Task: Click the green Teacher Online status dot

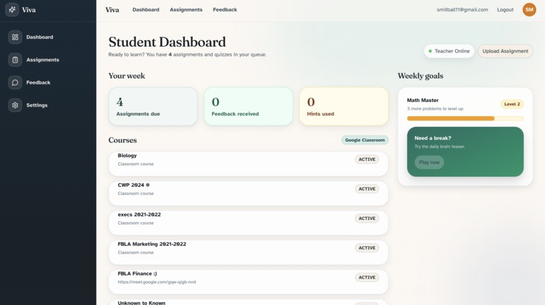Action: coord(430,51)
